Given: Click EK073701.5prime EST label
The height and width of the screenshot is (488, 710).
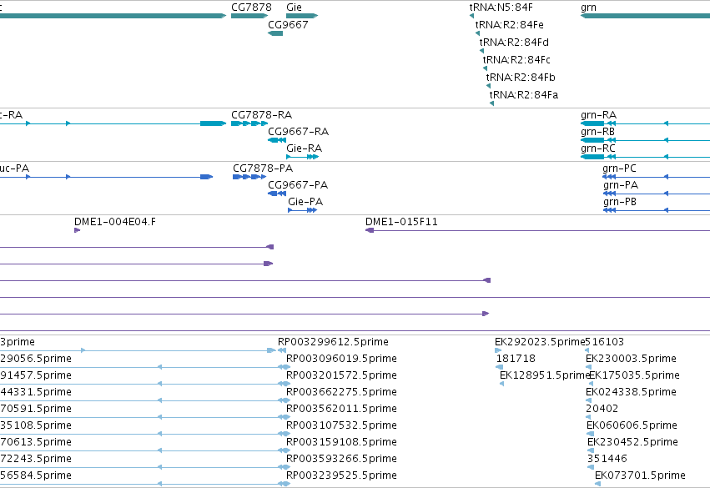Looking at the screenshot, I should point(640,475).
